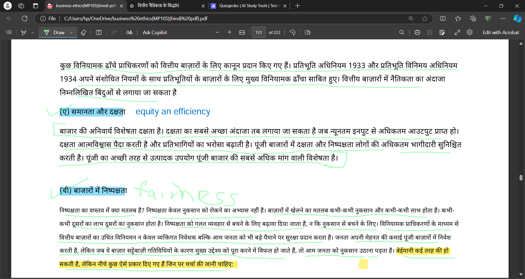Click Edit with Acrobat
The image size is (525, 279).
501,32
